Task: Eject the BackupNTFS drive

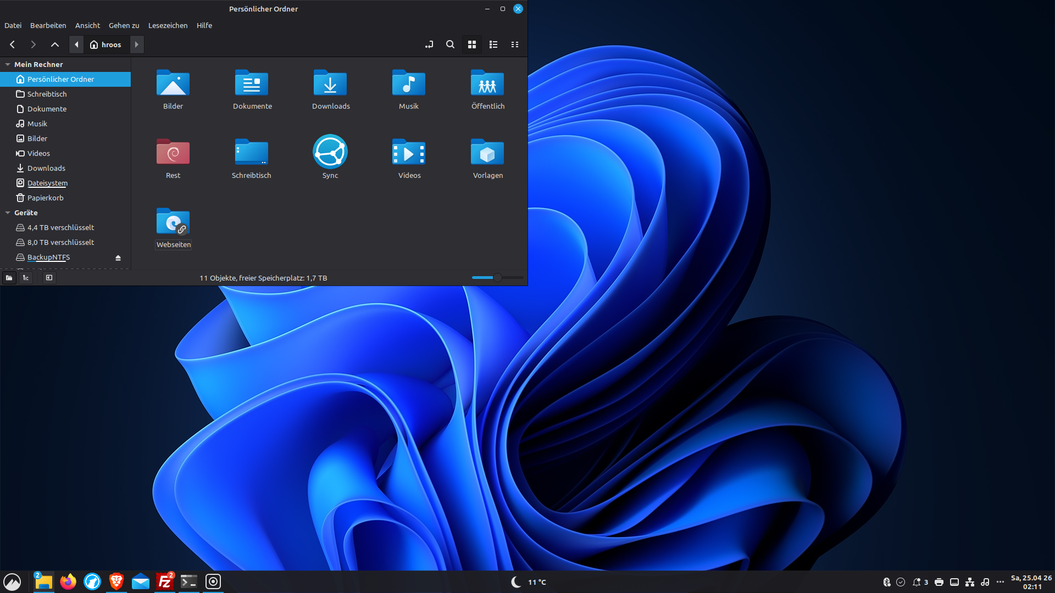Action: [118, 258]
